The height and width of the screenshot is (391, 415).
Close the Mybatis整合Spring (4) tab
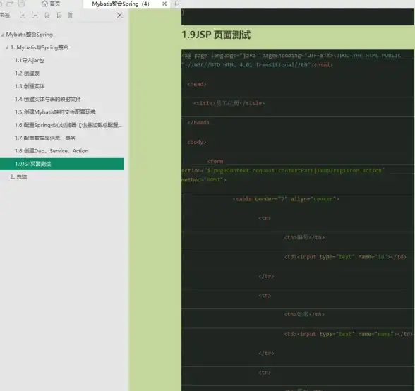[164, 4]
